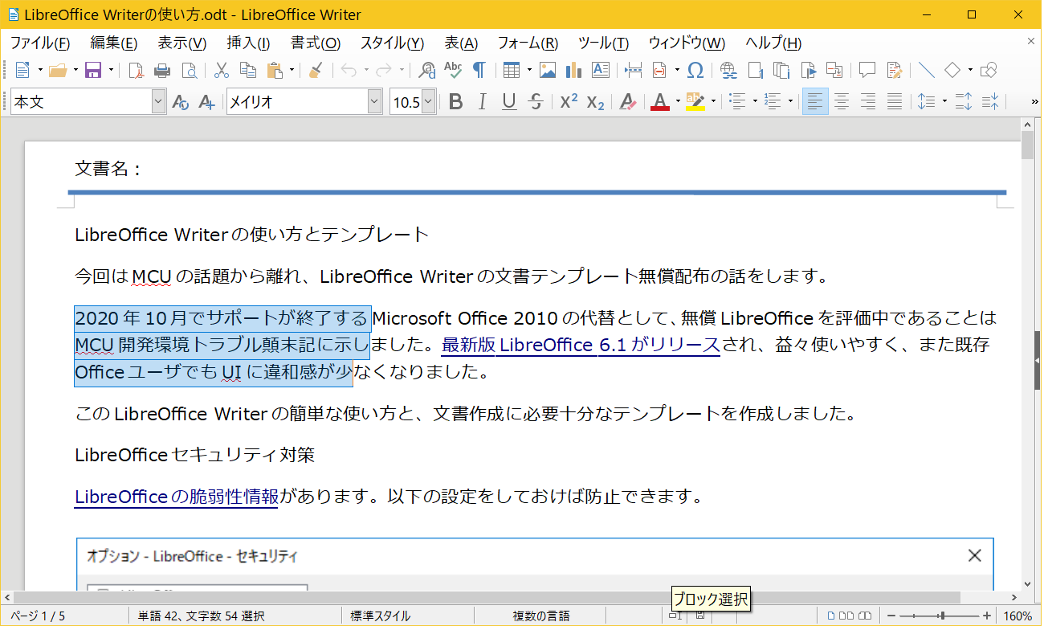Click the Print icon

(163, 71)
